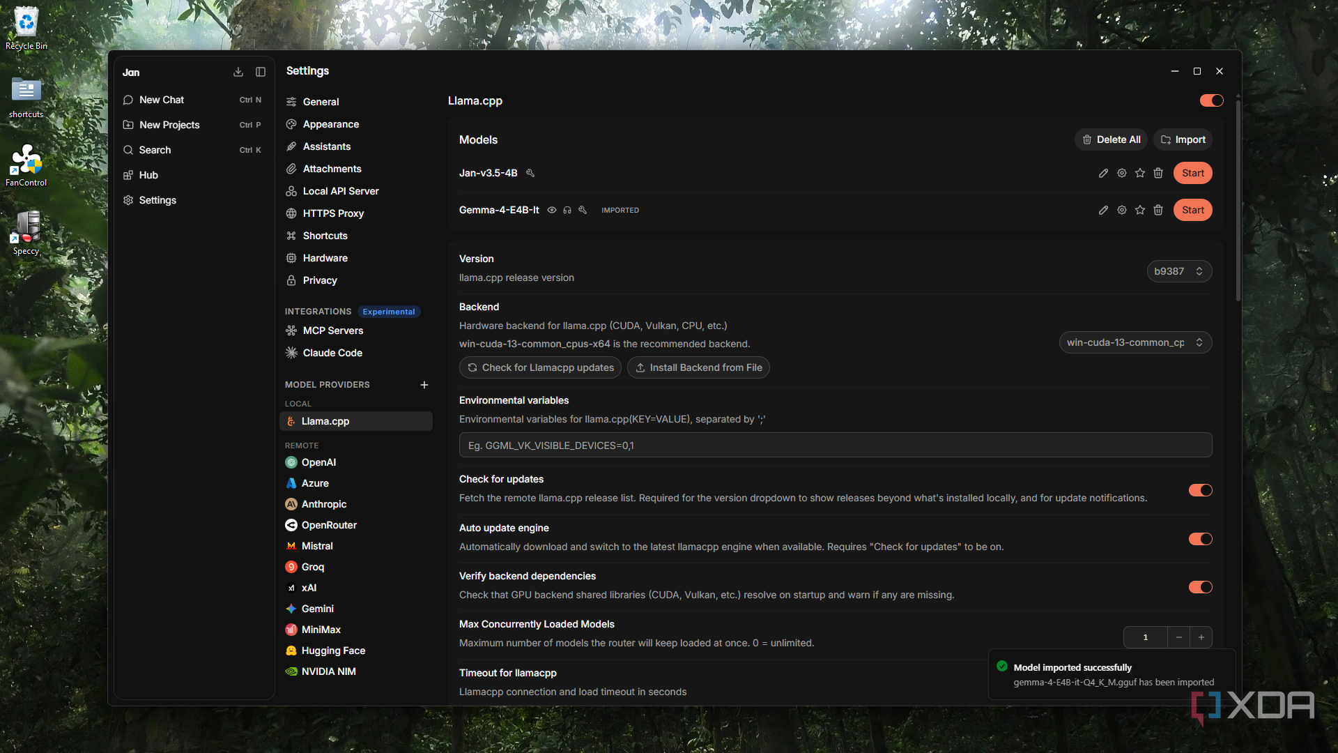
Task: Click the download icon in the Jan sidebar header
Action: coord(238,72)
